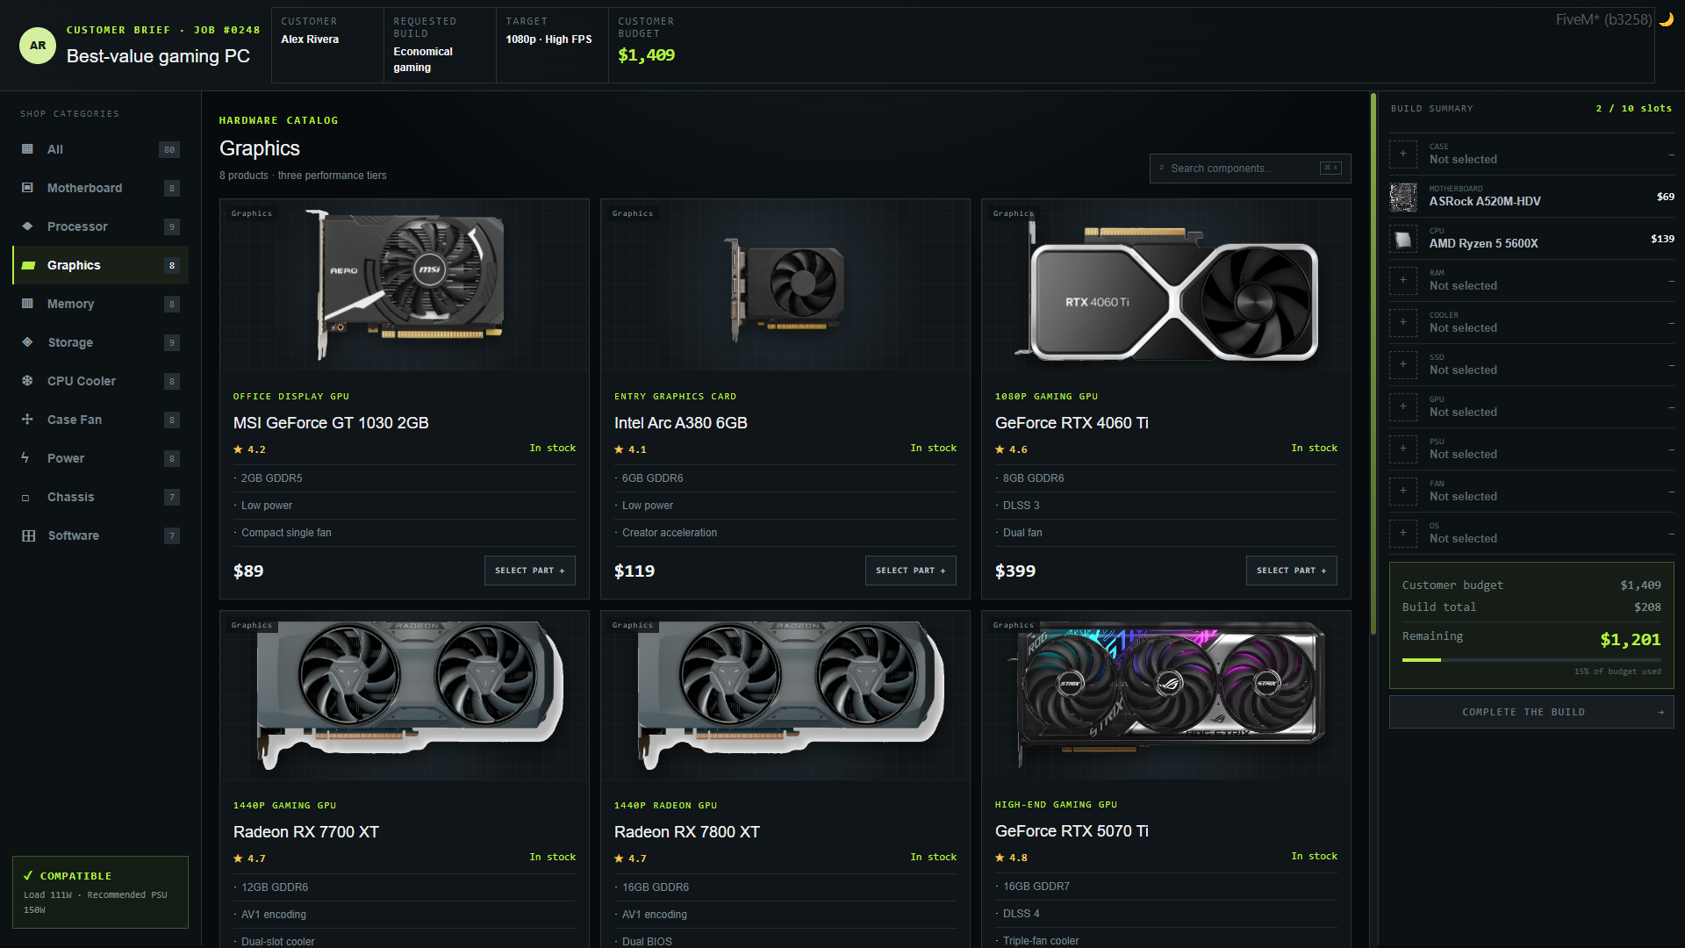The width and height of the screenshot is (1685, 948).
Task: Click the ASRock A520M-HDV name
Action: pyautogui.click(x=1485, y=202)
